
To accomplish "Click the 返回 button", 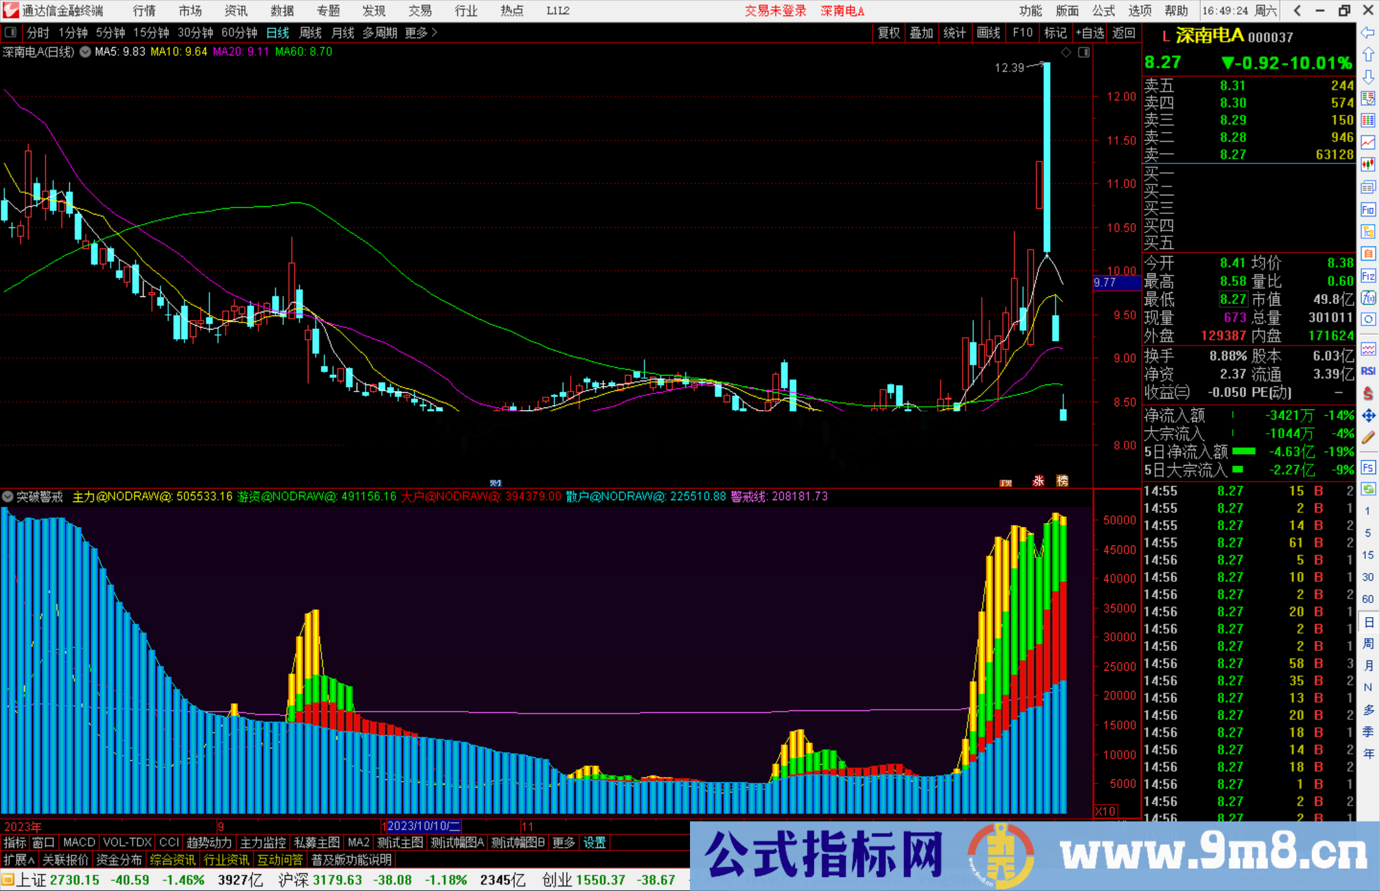I will coord(1124,33).
